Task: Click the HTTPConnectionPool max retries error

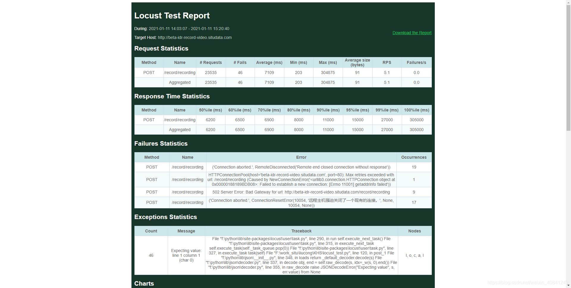Action: point(301,180)
